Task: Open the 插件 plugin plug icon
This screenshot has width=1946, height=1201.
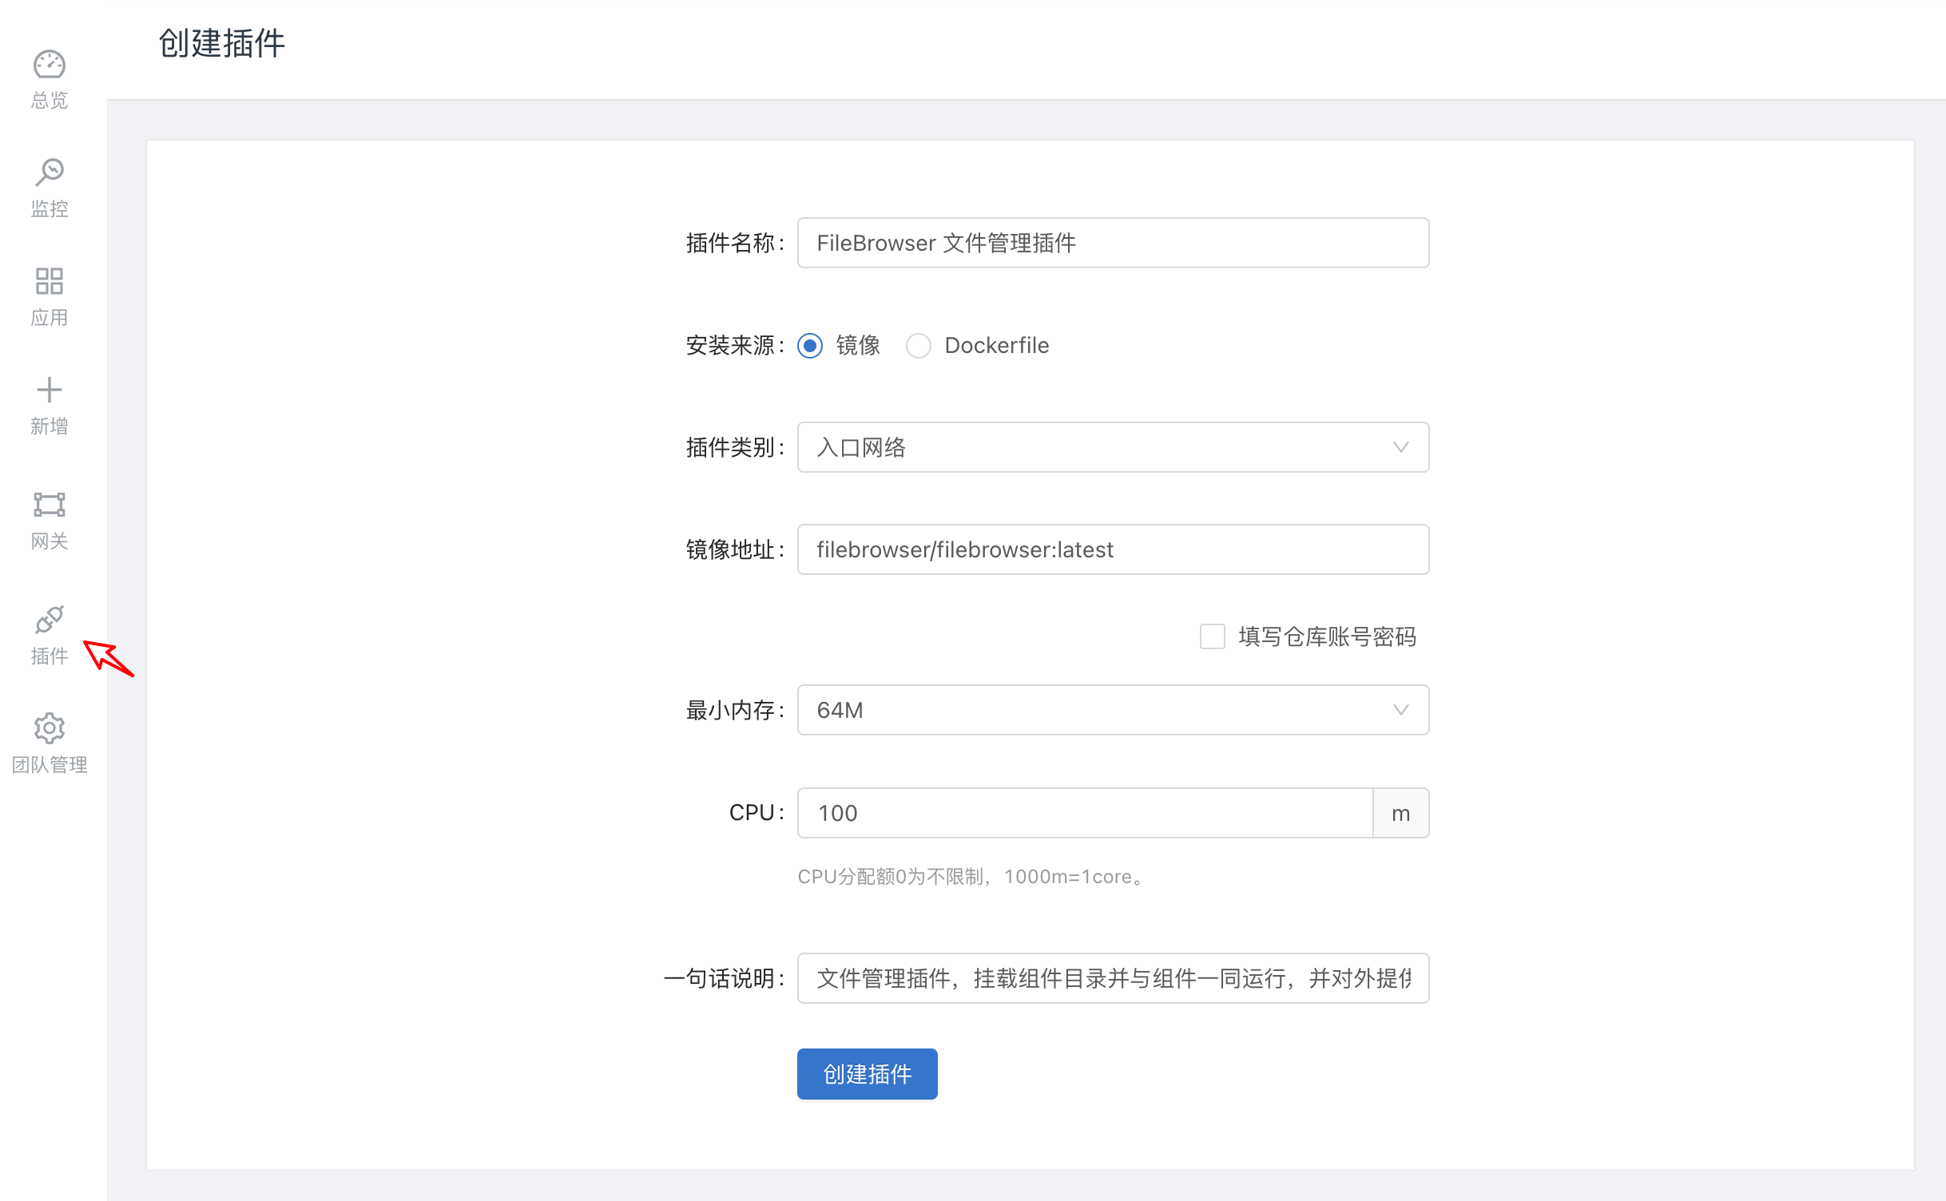Action: tap(49, 620)
